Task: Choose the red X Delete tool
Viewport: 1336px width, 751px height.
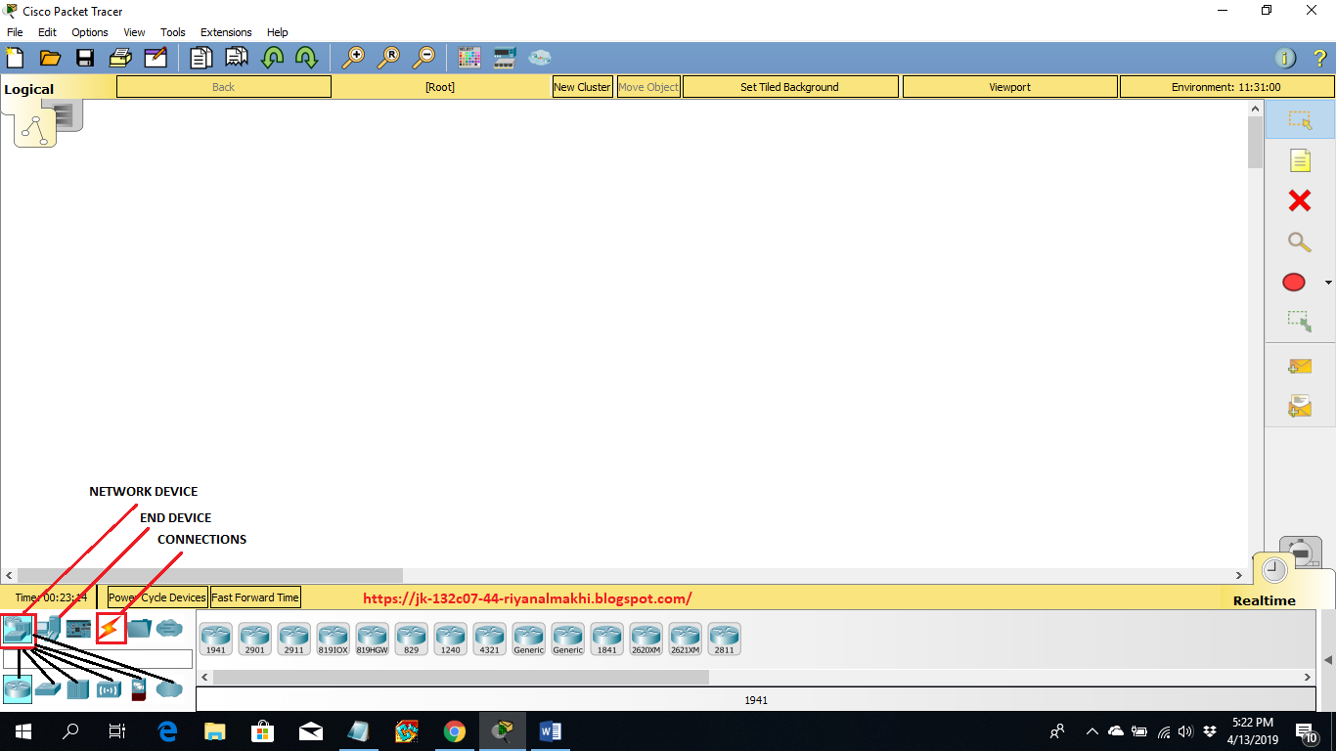Action: 1299,200
